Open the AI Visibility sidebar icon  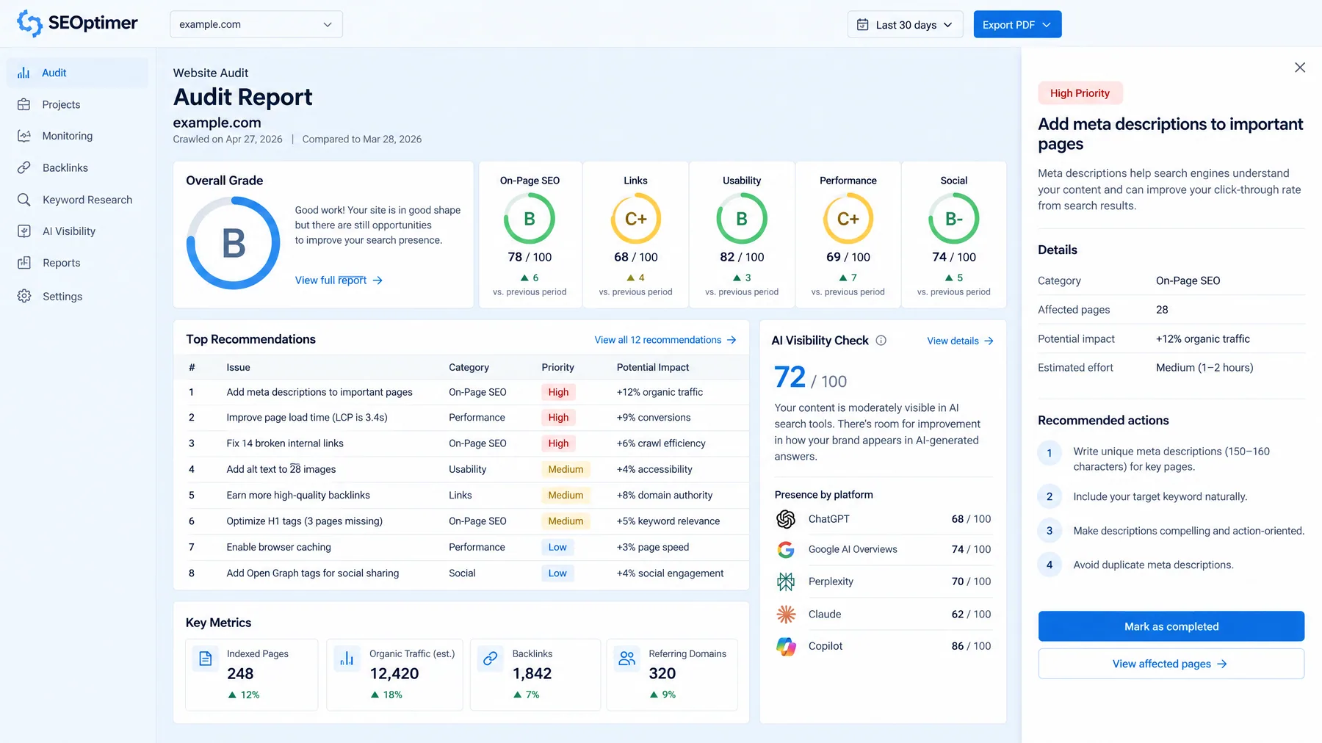click(x=24, y=231)
